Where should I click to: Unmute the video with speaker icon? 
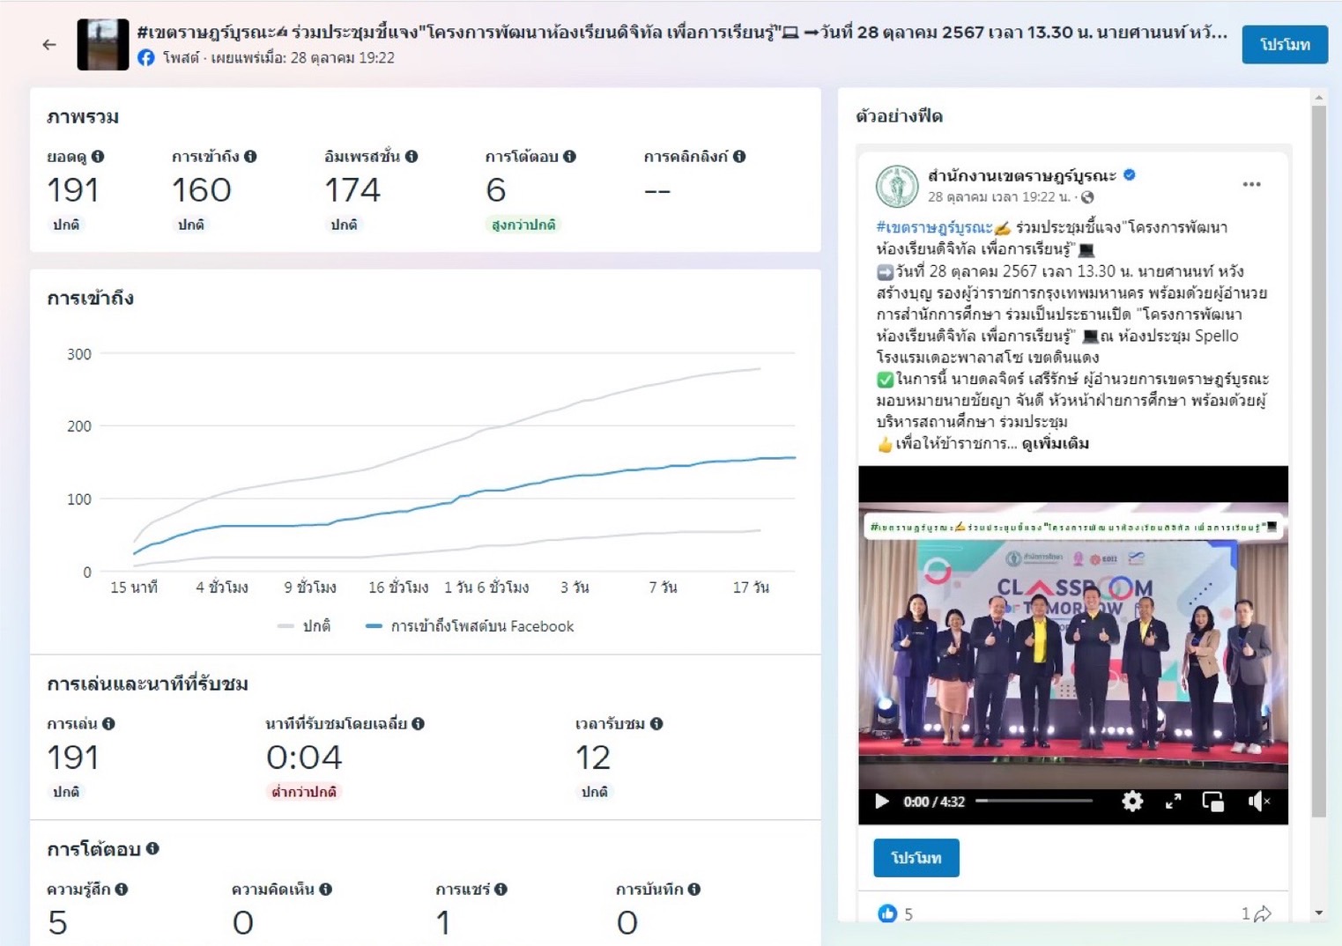pos(1258,801)
